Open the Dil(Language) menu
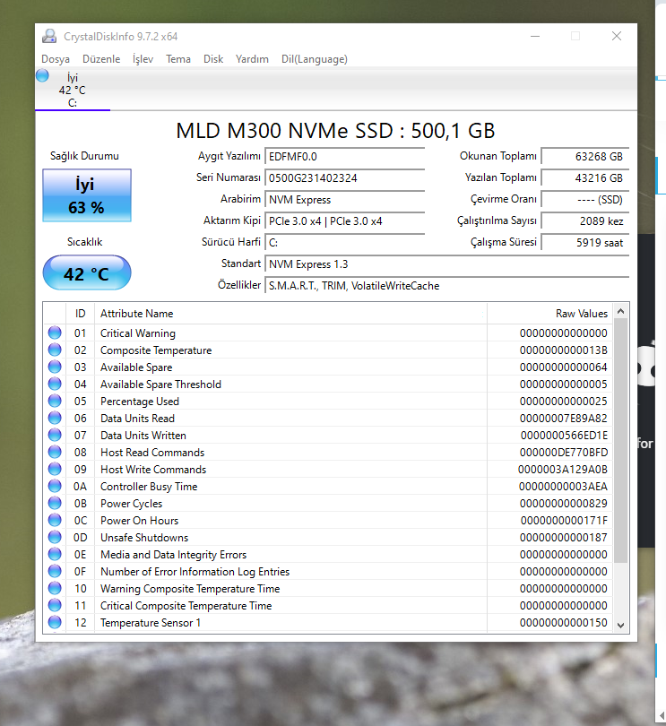 click(315, 59)
